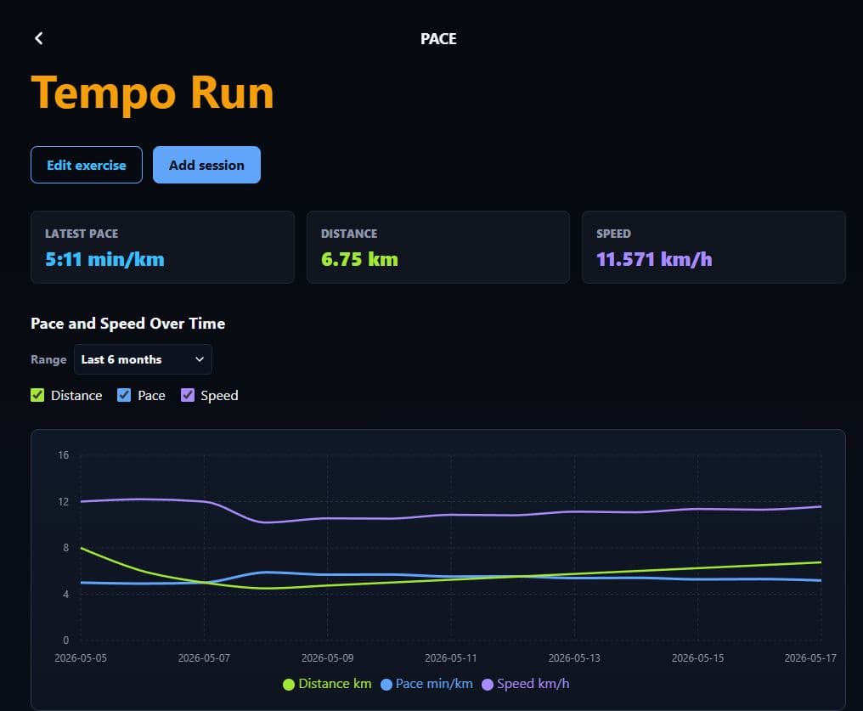The image size is (863, 711).
Task: Click the PACE page title
Action: (438, 38)
